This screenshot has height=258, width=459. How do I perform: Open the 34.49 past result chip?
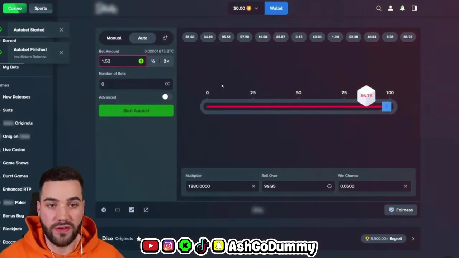coord(208,37)
